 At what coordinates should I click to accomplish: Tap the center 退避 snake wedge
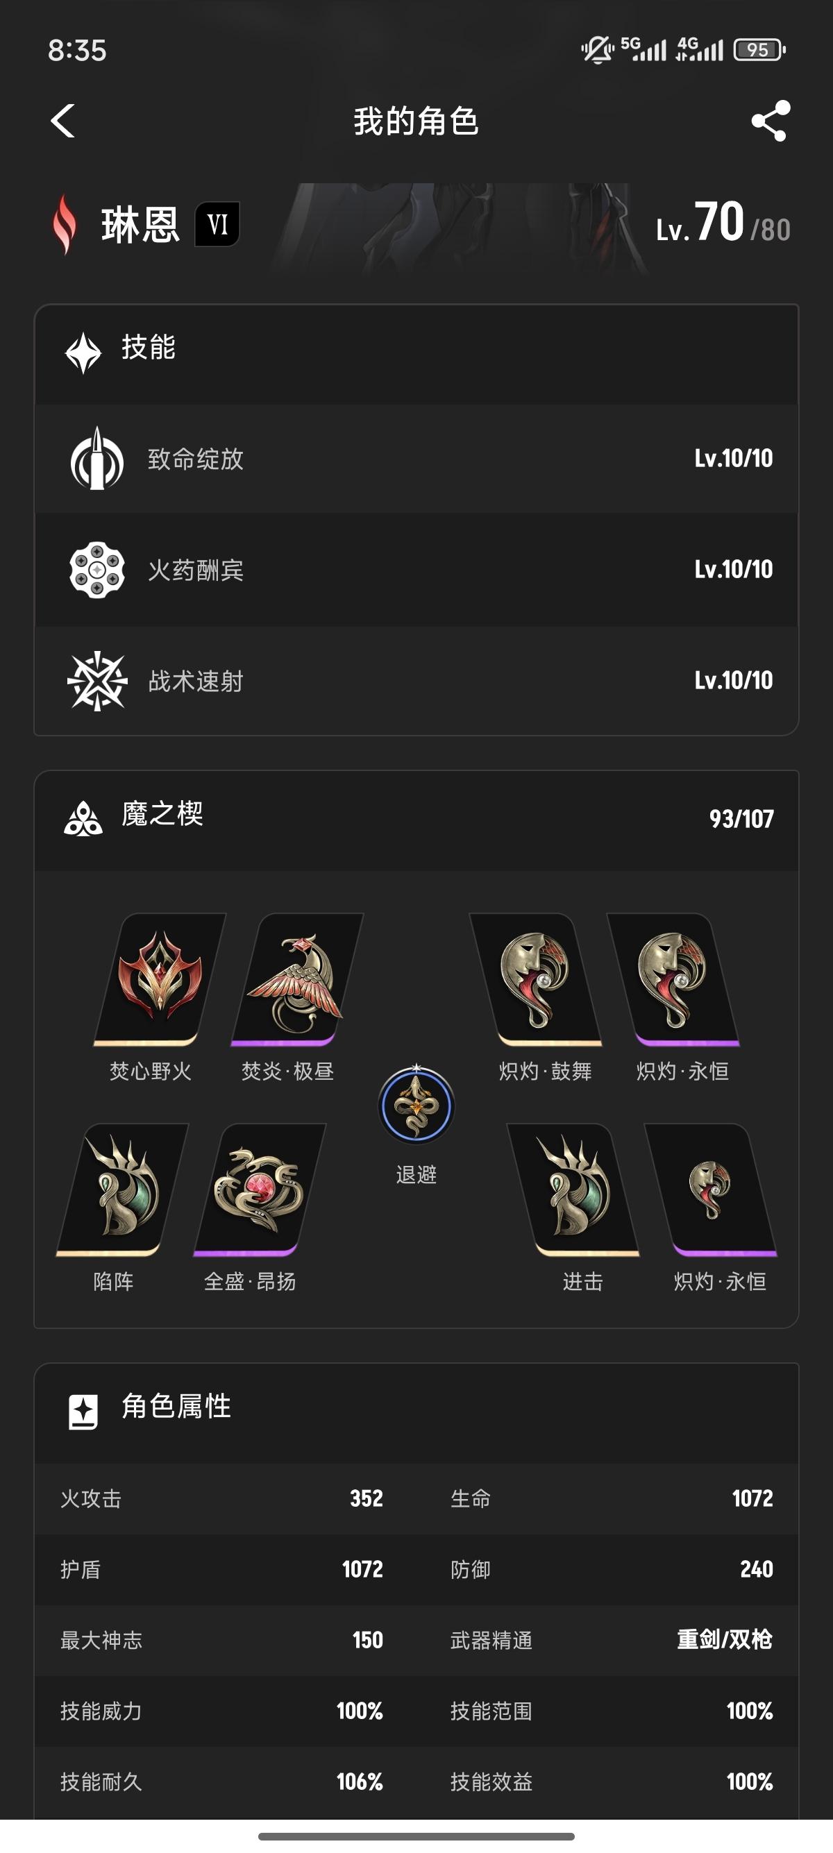416,1106
